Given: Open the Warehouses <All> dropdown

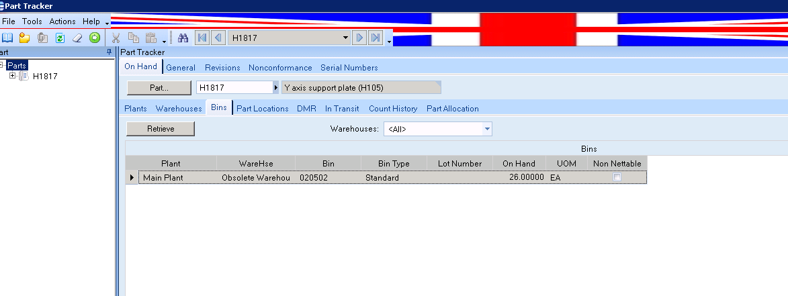Looking at the screenshot, I should 486,129.
